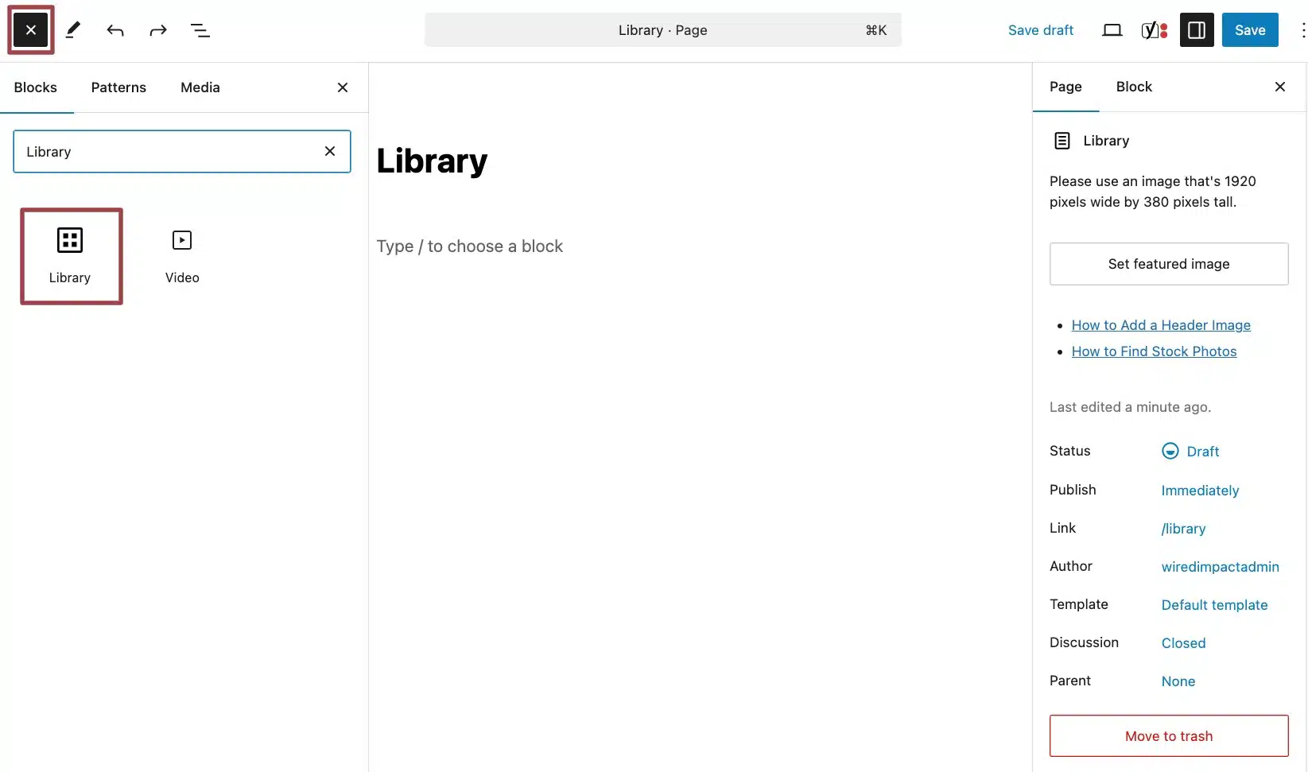Image resolution: width=1308 pixels, height=772 pixels.
Task: Click Set featured image button
Action: pos(1169,264)
